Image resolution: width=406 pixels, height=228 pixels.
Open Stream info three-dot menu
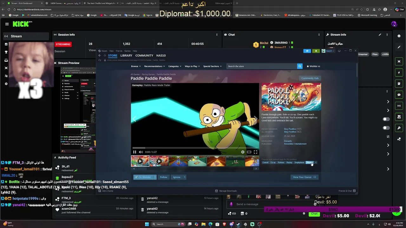click(x=387, y=35)
